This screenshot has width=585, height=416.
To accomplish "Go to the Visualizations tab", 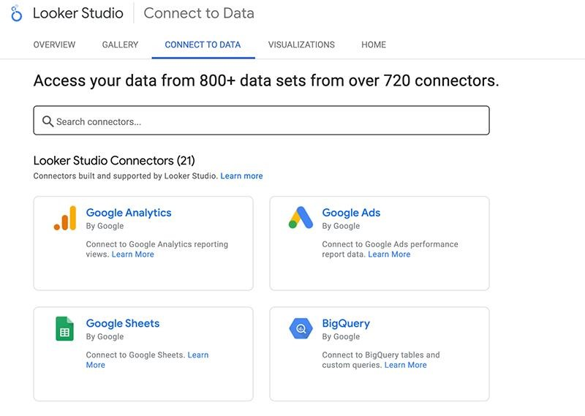I will click(x=301, y=45).
